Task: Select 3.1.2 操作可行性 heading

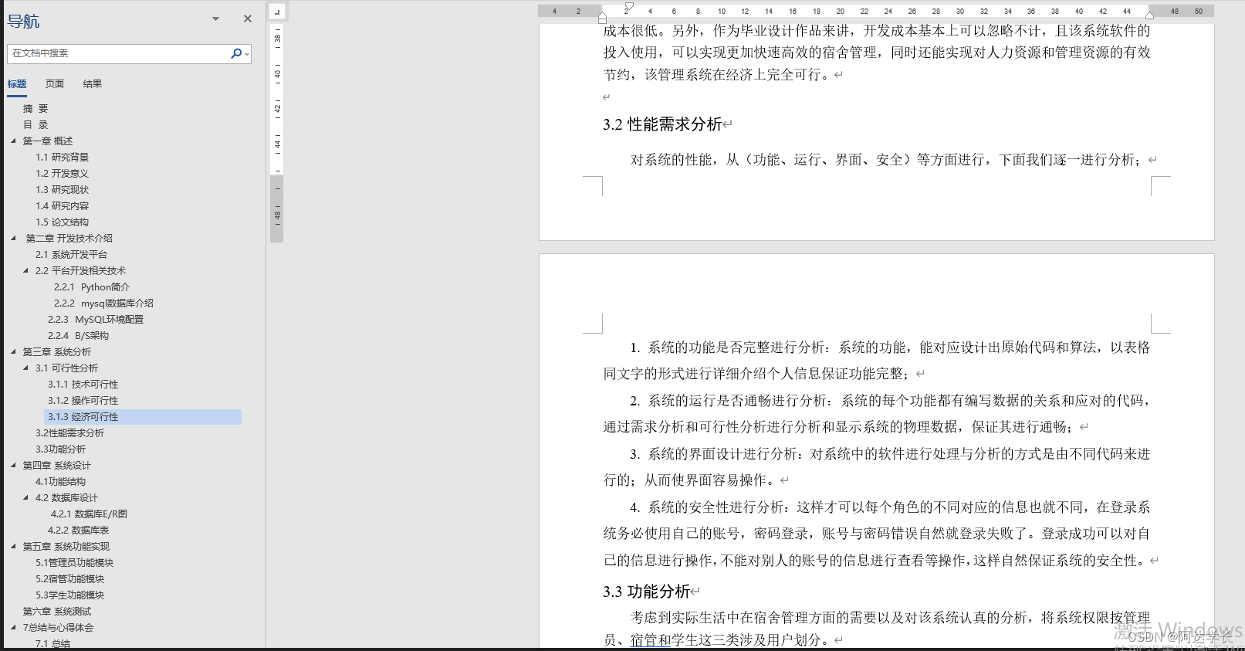Action: tap(83, 400)
